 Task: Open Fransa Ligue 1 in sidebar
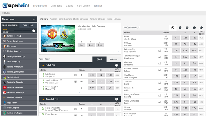click(19, 108)
